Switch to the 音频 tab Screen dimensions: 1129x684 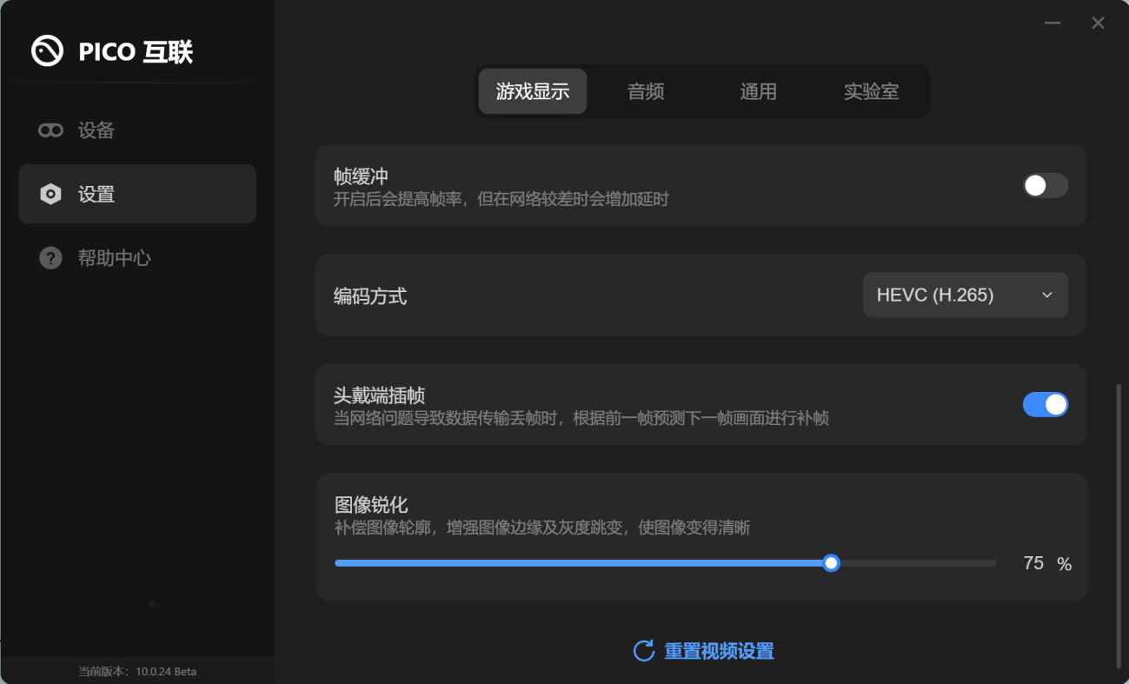coord(646,91)
